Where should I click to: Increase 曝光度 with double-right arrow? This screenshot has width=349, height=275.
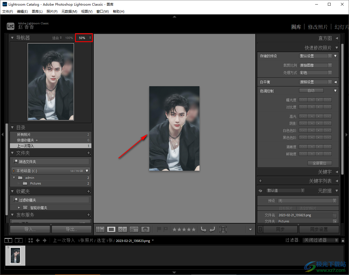pos(328,100)
